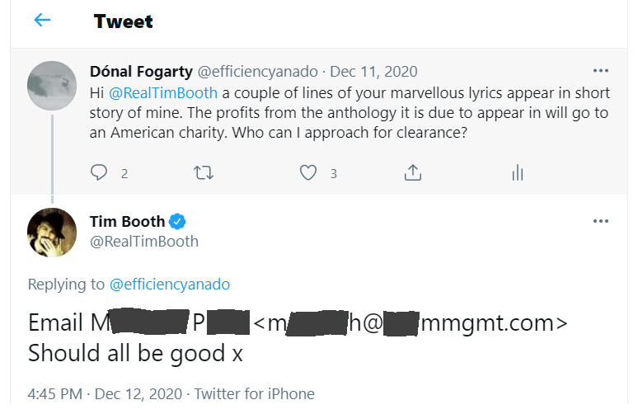Click the Tim Booth display name
The image size is (638, 414).
pyautogui.click(x=127, y=221)
